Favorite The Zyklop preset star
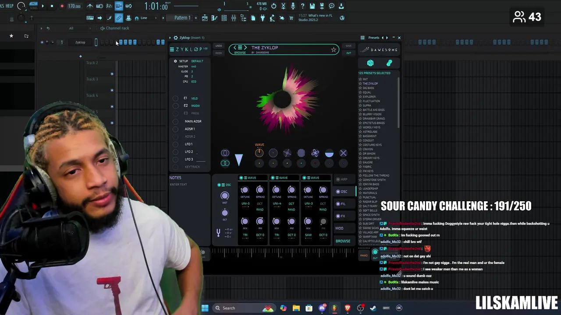561x315 pixels. (334, 50)
